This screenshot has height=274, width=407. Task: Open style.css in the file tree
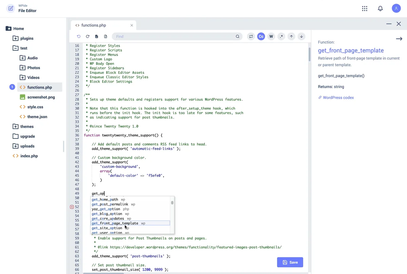31,107
